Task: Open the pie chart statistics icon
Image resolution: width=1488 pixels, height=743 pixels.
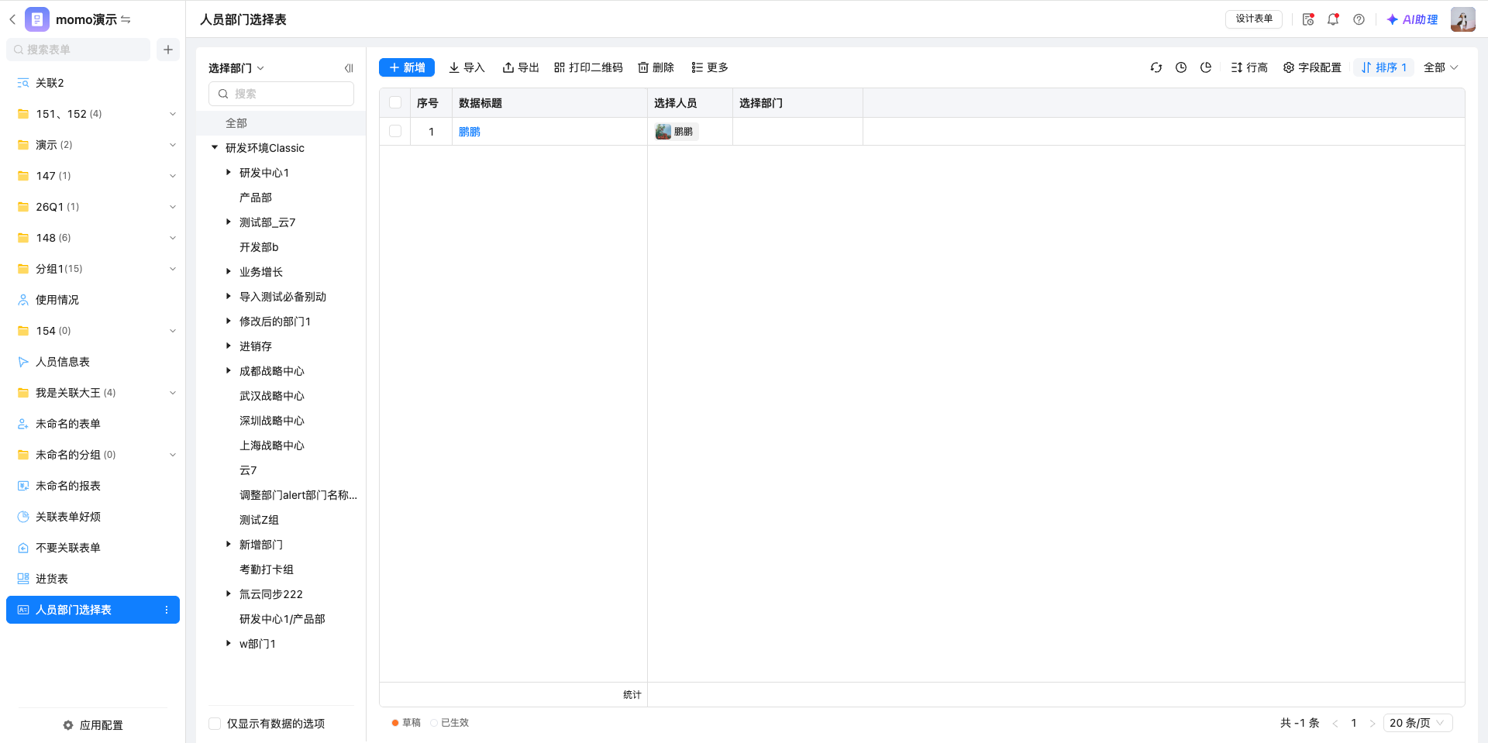Action: click(1206, 67)
